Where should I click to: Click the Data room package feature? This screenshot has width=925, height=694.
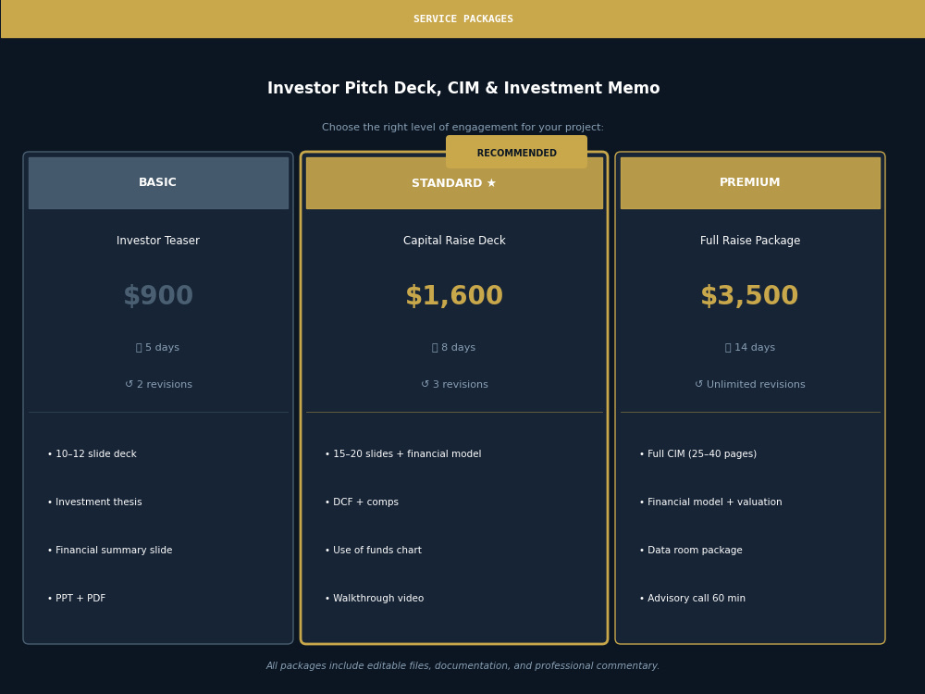pos(691,550)
